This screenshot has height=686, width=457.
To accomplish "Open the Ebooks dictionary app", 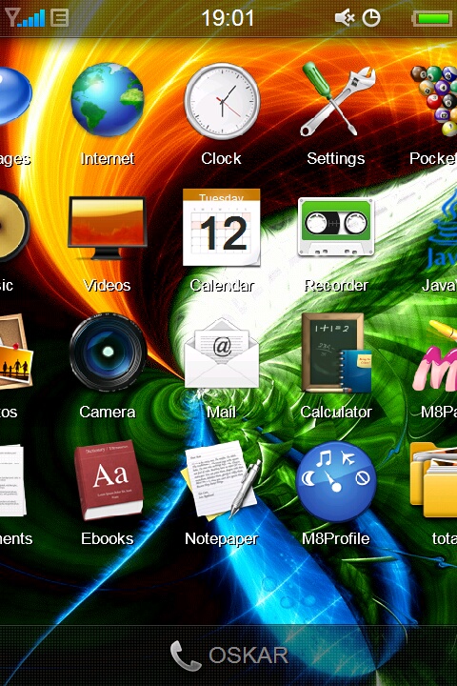I will (109, 480).
